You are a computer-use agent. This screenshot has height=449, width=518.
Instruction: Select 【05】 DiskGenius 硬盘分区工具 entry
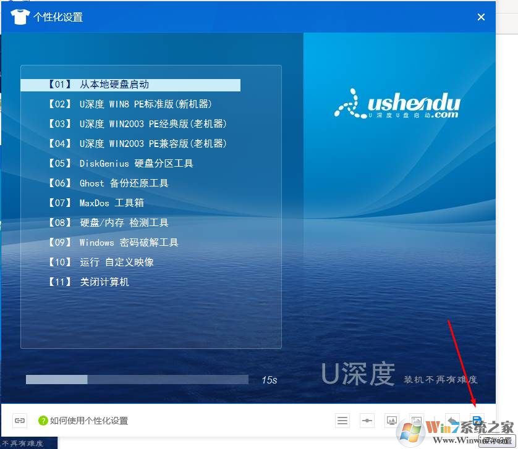coord(121,164)
